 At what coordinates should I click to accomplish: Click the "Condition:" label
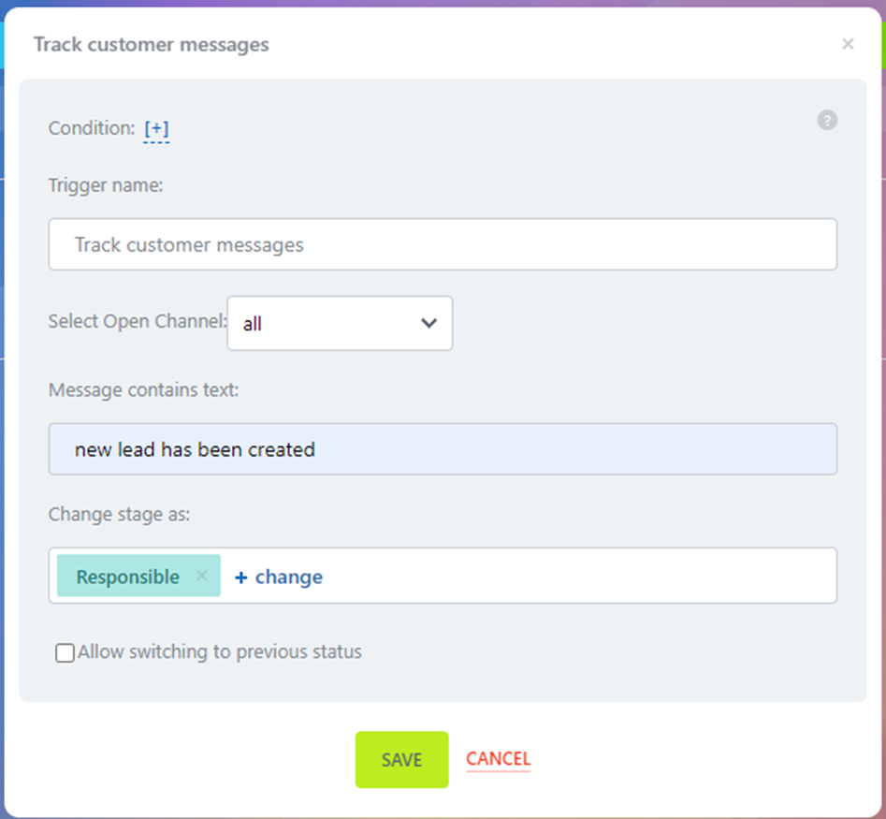pyautogui.click(x=92, y=128)
